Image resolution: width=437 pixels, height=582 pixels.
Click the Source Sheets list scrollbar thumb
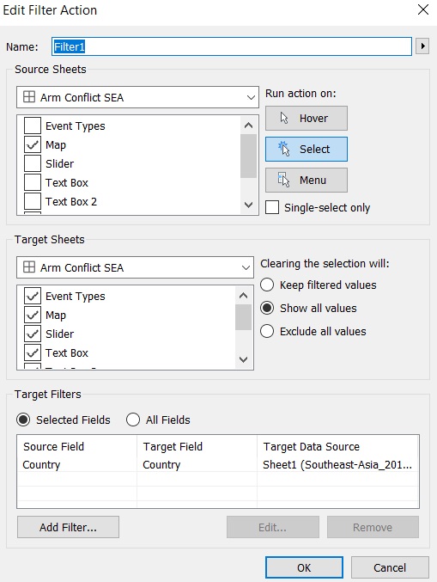(248, 156)
